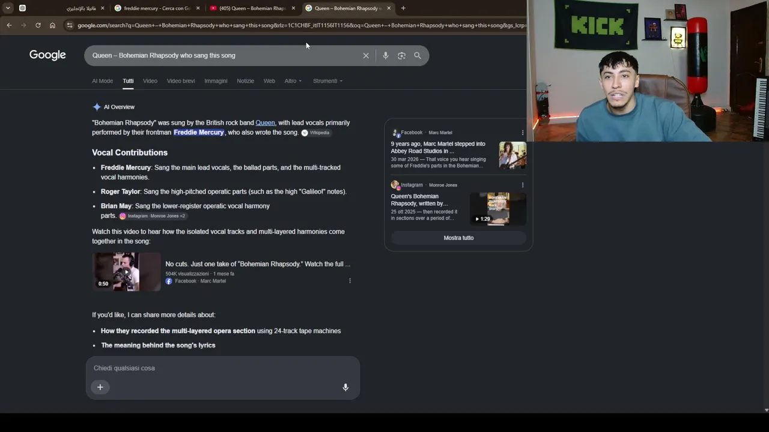The image size is (769, 432).
Task: Play the 0:50 Marc Martel video thumbnail
Action: pyautogui.click(x=126, y=272)
